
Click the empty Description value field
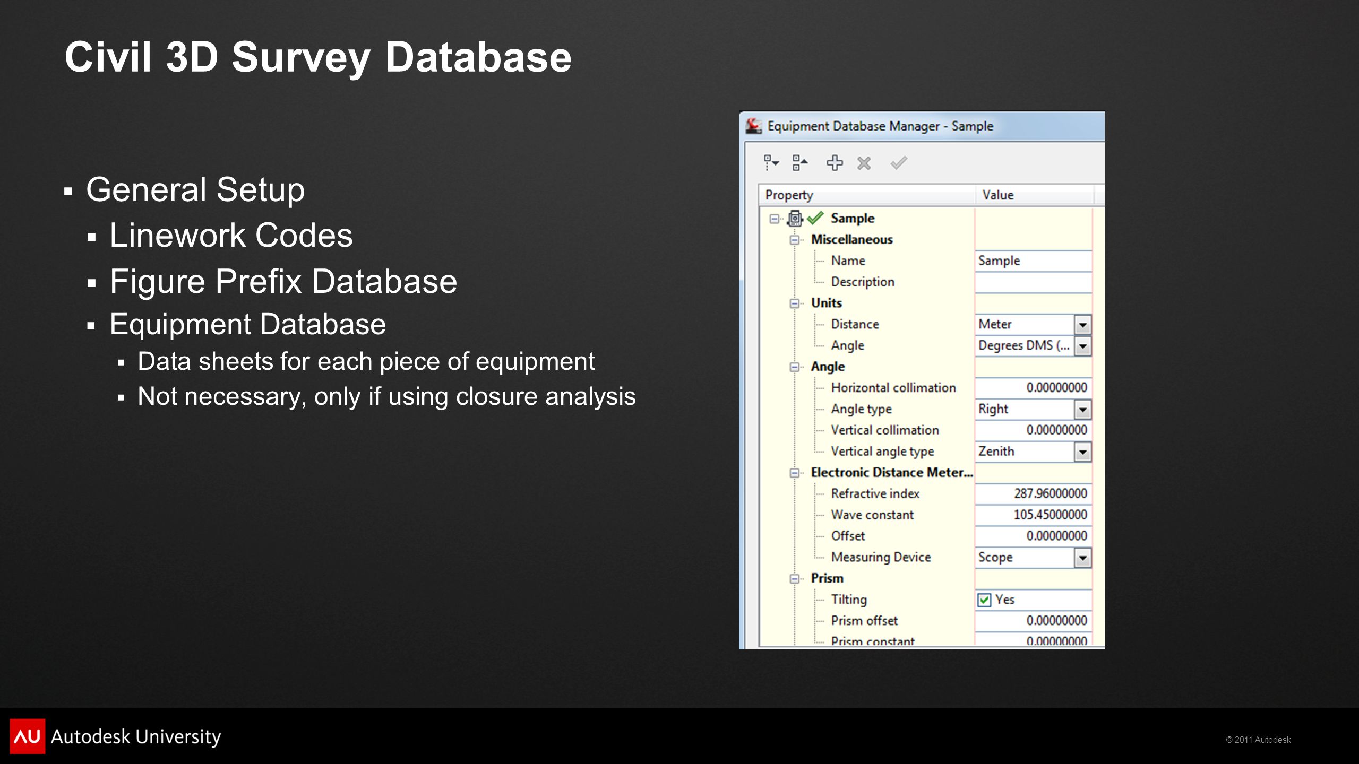click(x=1033, y=282)
